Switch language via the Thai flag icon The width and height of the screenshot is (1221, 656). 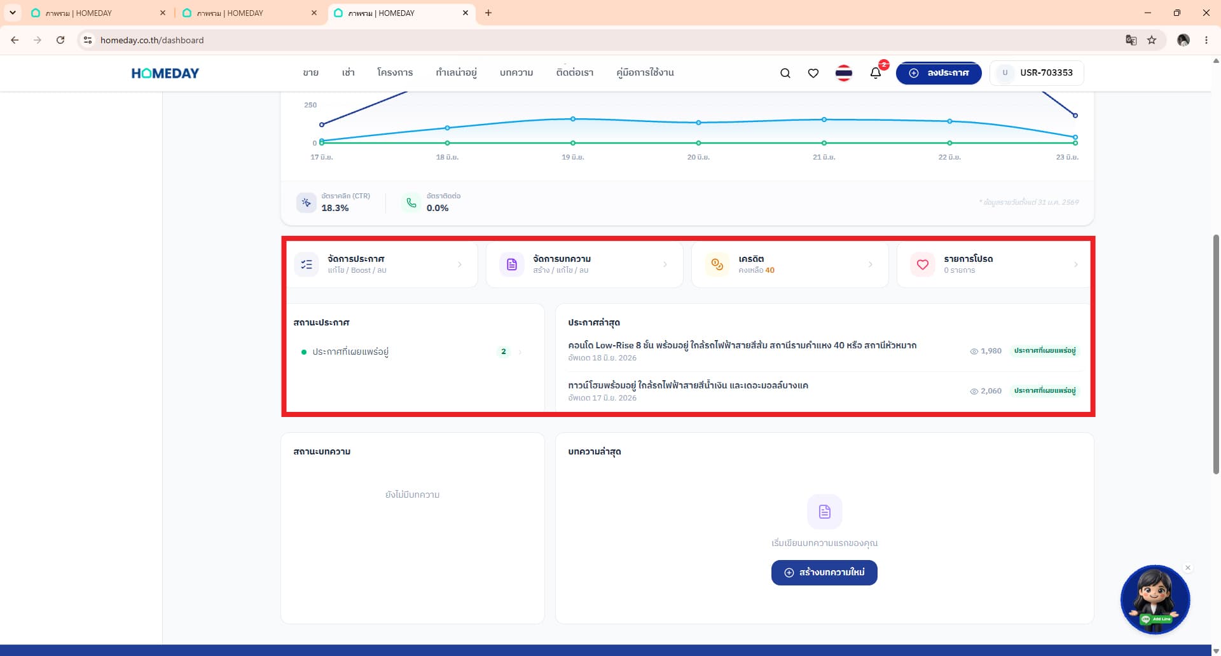click(x=844, y=73)
